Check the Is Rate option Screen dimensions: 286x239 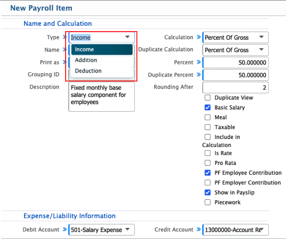pyautogui.click(x=208, y=153)
